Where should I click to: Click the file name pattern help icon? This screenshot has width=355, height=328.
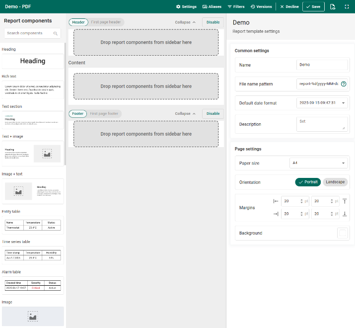(x=344, y=84)
